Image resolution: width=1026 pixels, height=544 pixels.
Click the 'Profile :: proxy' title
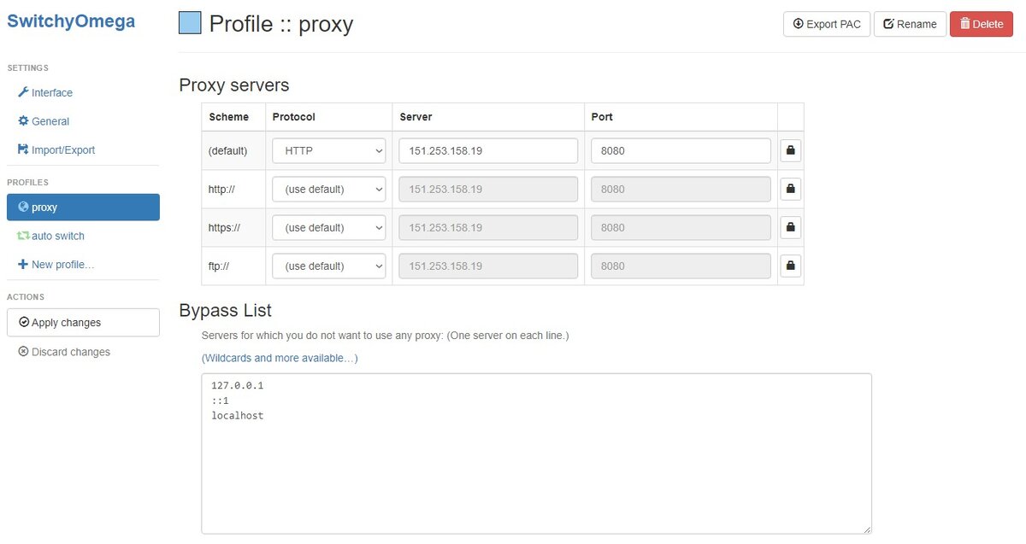pos(281,24)
